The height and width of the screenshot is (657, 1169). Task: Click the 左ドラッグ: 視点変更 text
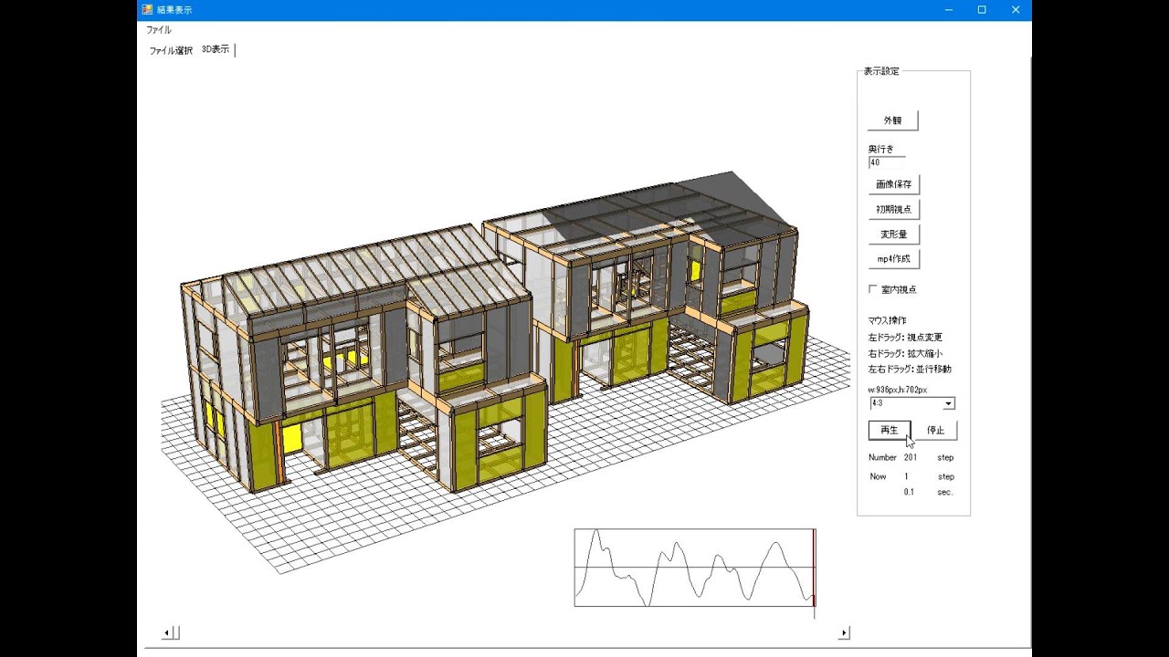click(x=905, y=338)
